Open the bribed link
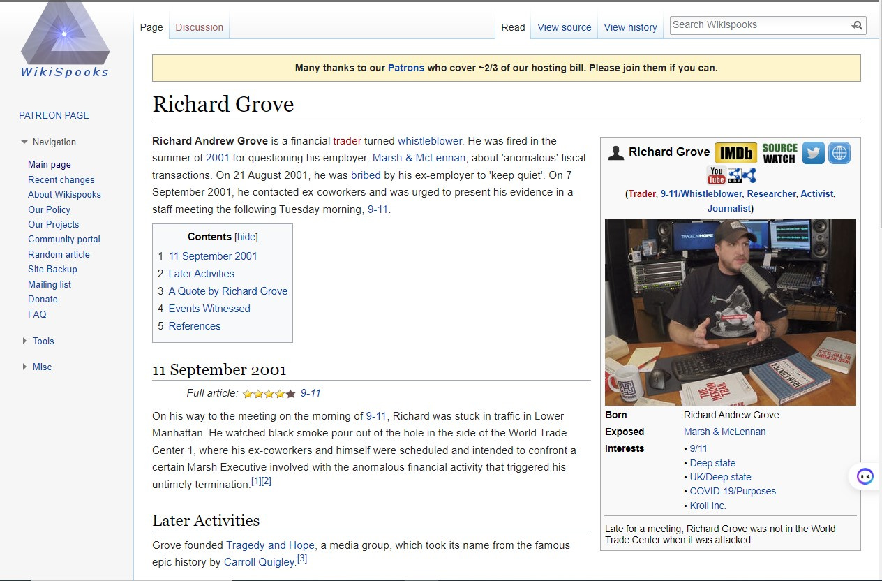Image resolution: width=882 pixels, height=581 pixels. coord(366,175)
